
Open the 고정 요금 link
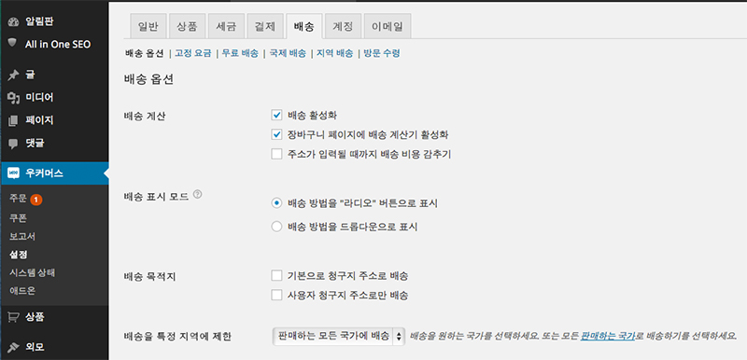(x=192, y=53)
